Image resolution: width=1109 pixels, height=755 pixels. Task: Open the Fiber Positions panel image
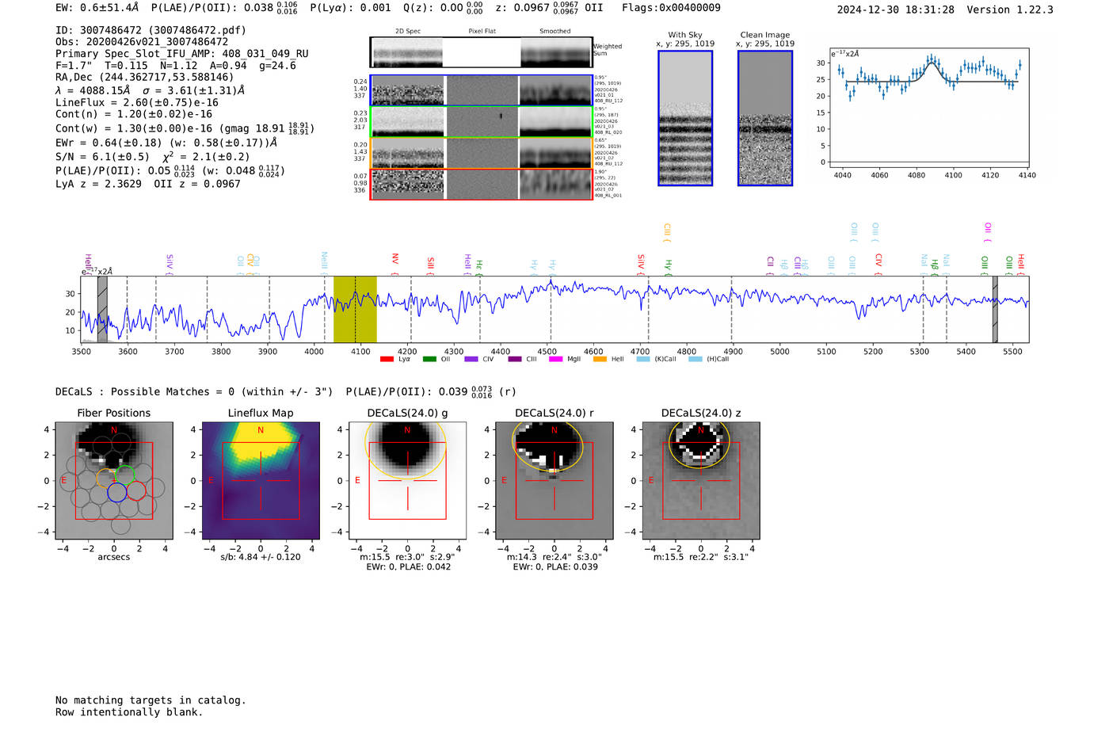click(114, 480)
